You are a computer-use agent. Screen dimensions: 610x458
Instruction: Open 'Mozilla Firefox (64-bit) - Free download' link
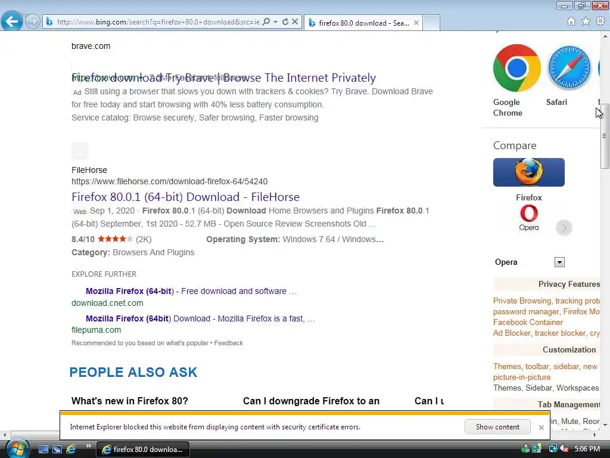click(x=191, y=291)
